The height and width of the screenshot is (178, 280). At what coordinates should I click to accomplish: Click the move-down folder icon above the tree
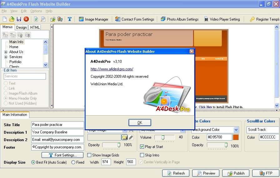pyautogui.click(x=28, y=35)
